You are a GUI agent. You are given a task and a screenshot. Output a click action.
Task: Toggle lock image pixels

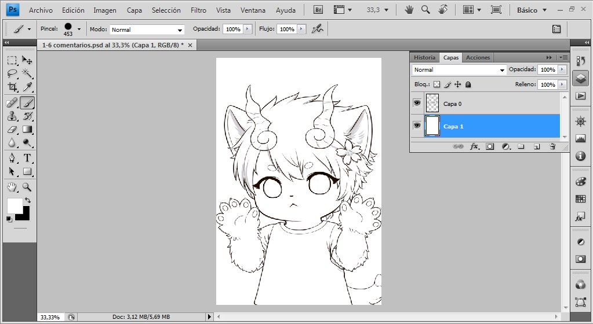pyautogui.click(x=448, y=84)
